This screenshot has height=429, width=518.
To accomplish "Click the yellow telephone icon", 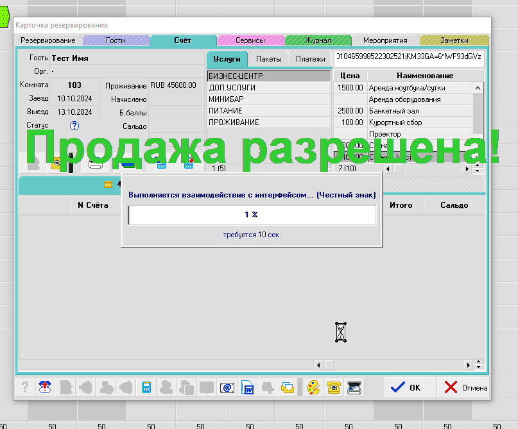I will point(334,387).
